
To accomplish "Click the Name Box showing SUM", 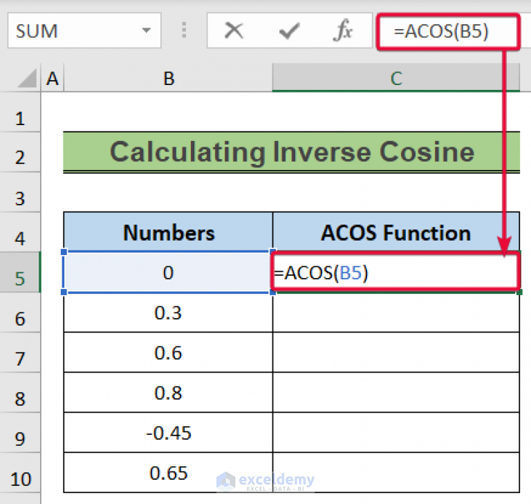I will click(84, 30).
